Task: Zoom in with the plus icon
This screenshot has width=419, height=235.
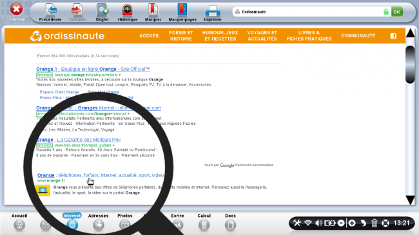Action: pos(352,223)
